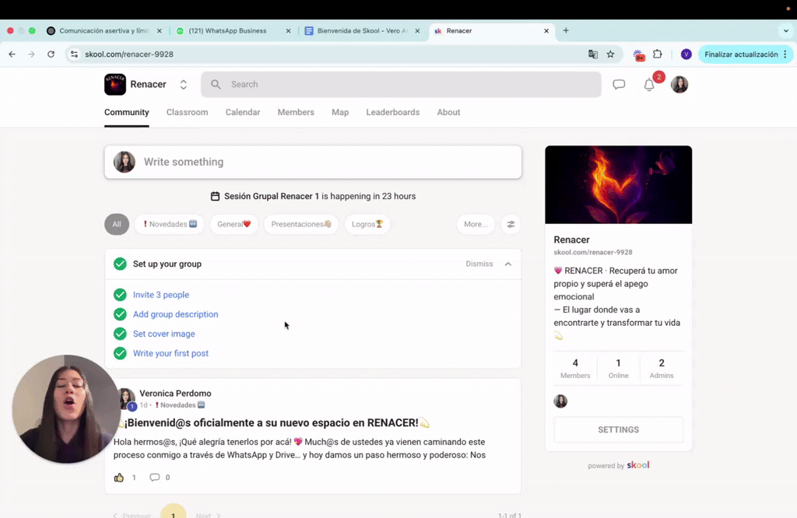797x518 pixels.
Task: Open the chat messages icon
Action: pyautogui.click(x=619, y=83)
